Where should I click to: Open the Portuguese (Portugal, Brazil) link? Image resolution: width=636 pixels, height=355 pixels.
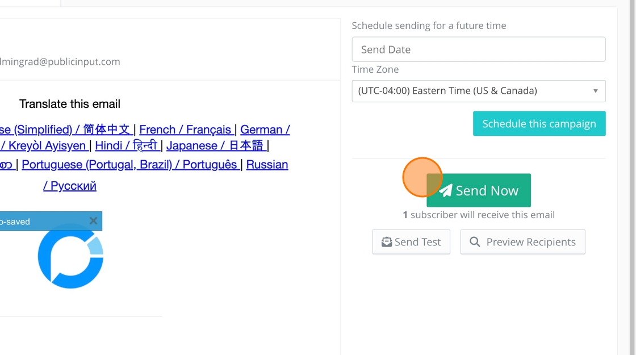pos(129,165)
